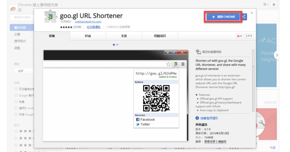290x152 pixels.
Task: Click the http://goo.gl/NJnPHx short URL
Action: tap(156, 73)
